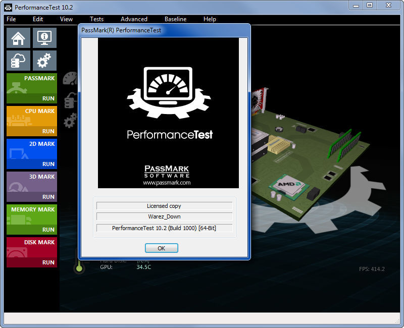Run the PassMark rating test
This screenshot has height=328, width=404.
point(48,98)
